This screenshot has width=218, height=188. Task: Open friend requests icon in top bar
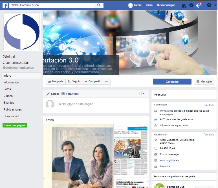pos(184,5)
